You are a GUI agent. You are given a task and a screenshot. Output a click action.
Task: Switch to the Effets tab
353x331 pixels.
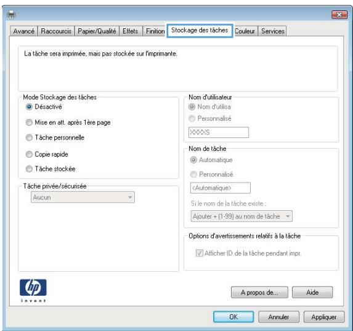(x=131, y=31)
